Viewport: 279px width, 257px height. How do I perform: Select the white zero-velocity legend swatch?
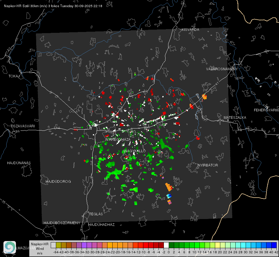(166, 245)
